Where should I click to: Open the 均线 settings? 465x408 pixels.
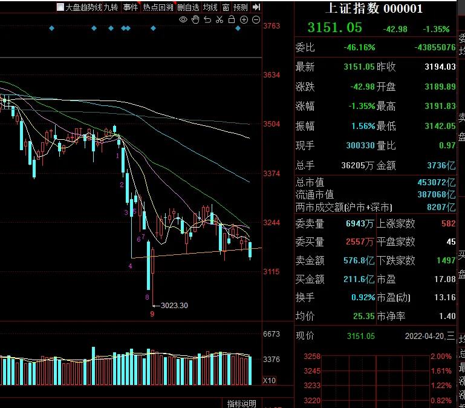tap(210, 7)
